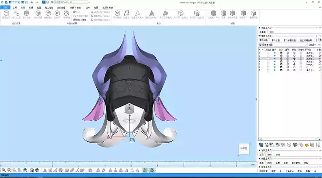Pick the 移动零件上的点 tool
The width and height of the screenshot is (322, 178).
point(197,15)
